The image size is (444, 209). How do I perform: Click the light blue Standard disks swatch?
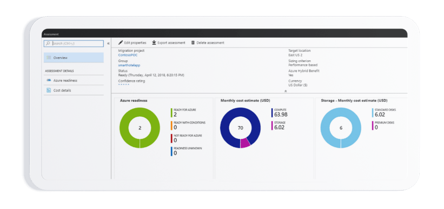373,113
